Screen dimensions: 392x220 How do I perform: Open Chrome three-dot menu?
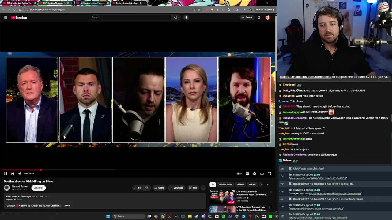tap(274, 9)
